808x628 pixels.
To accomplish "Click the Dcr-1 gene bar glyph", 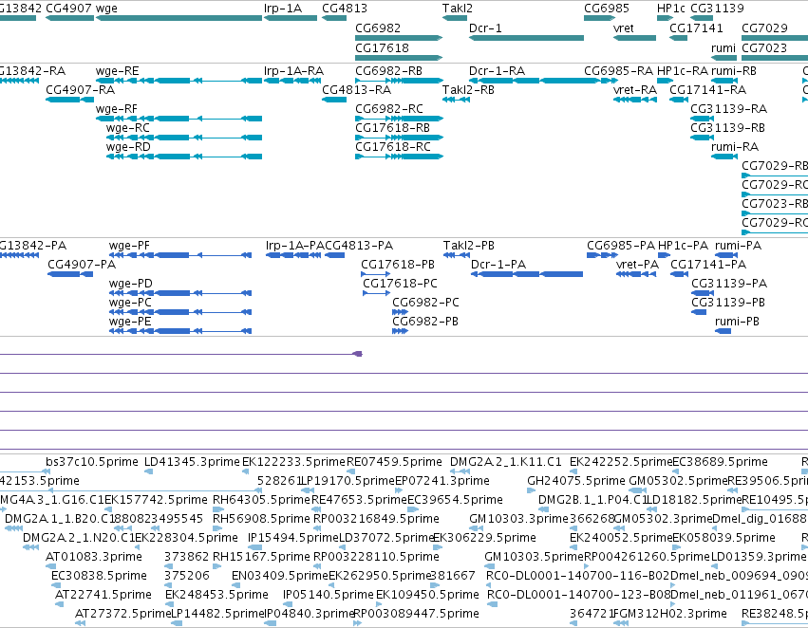I will [526, 38].
